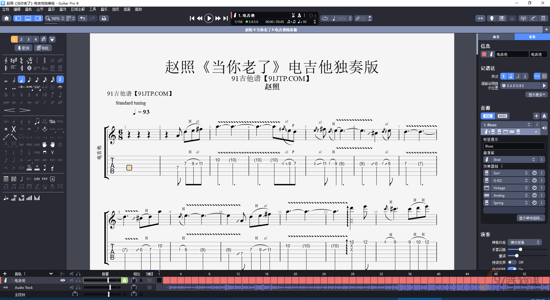Click the key signature sharps tool
The width and height of the screenshot is (550, 300).
tap(13, 60)
